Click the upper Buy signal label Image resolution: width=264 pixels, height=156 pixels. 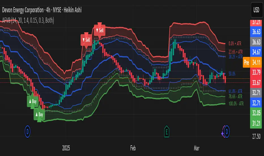33,101
